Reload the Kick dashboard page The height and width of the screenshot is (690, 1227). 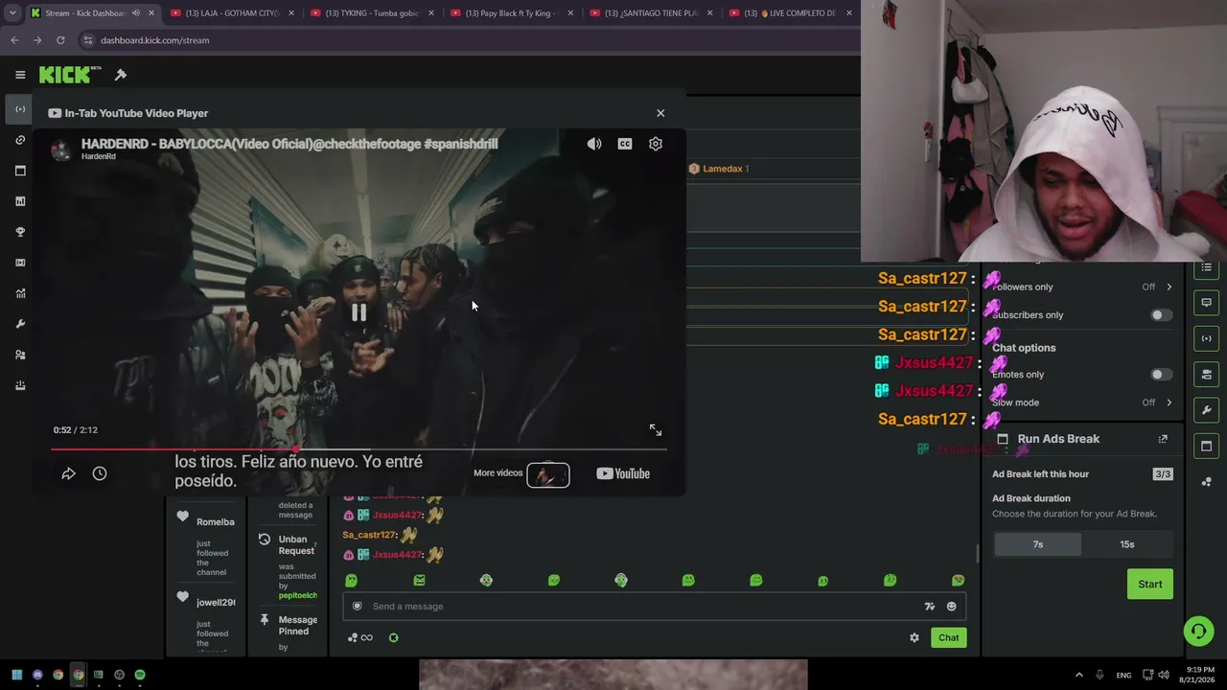[x=60, y=40]
